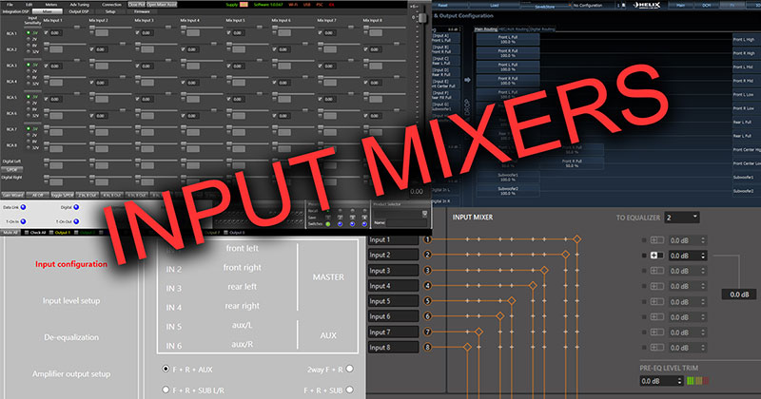
Task: Switch to the Output DSP tab
Action: tap(79, 11)
